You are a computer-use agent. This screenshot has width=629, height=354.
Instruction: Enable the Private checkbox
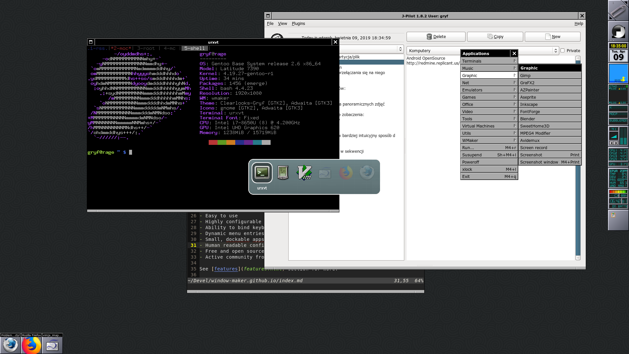[562, 50]
